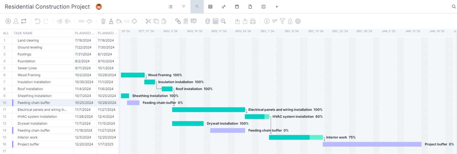Delete task with the trash icon

point(103,21)
